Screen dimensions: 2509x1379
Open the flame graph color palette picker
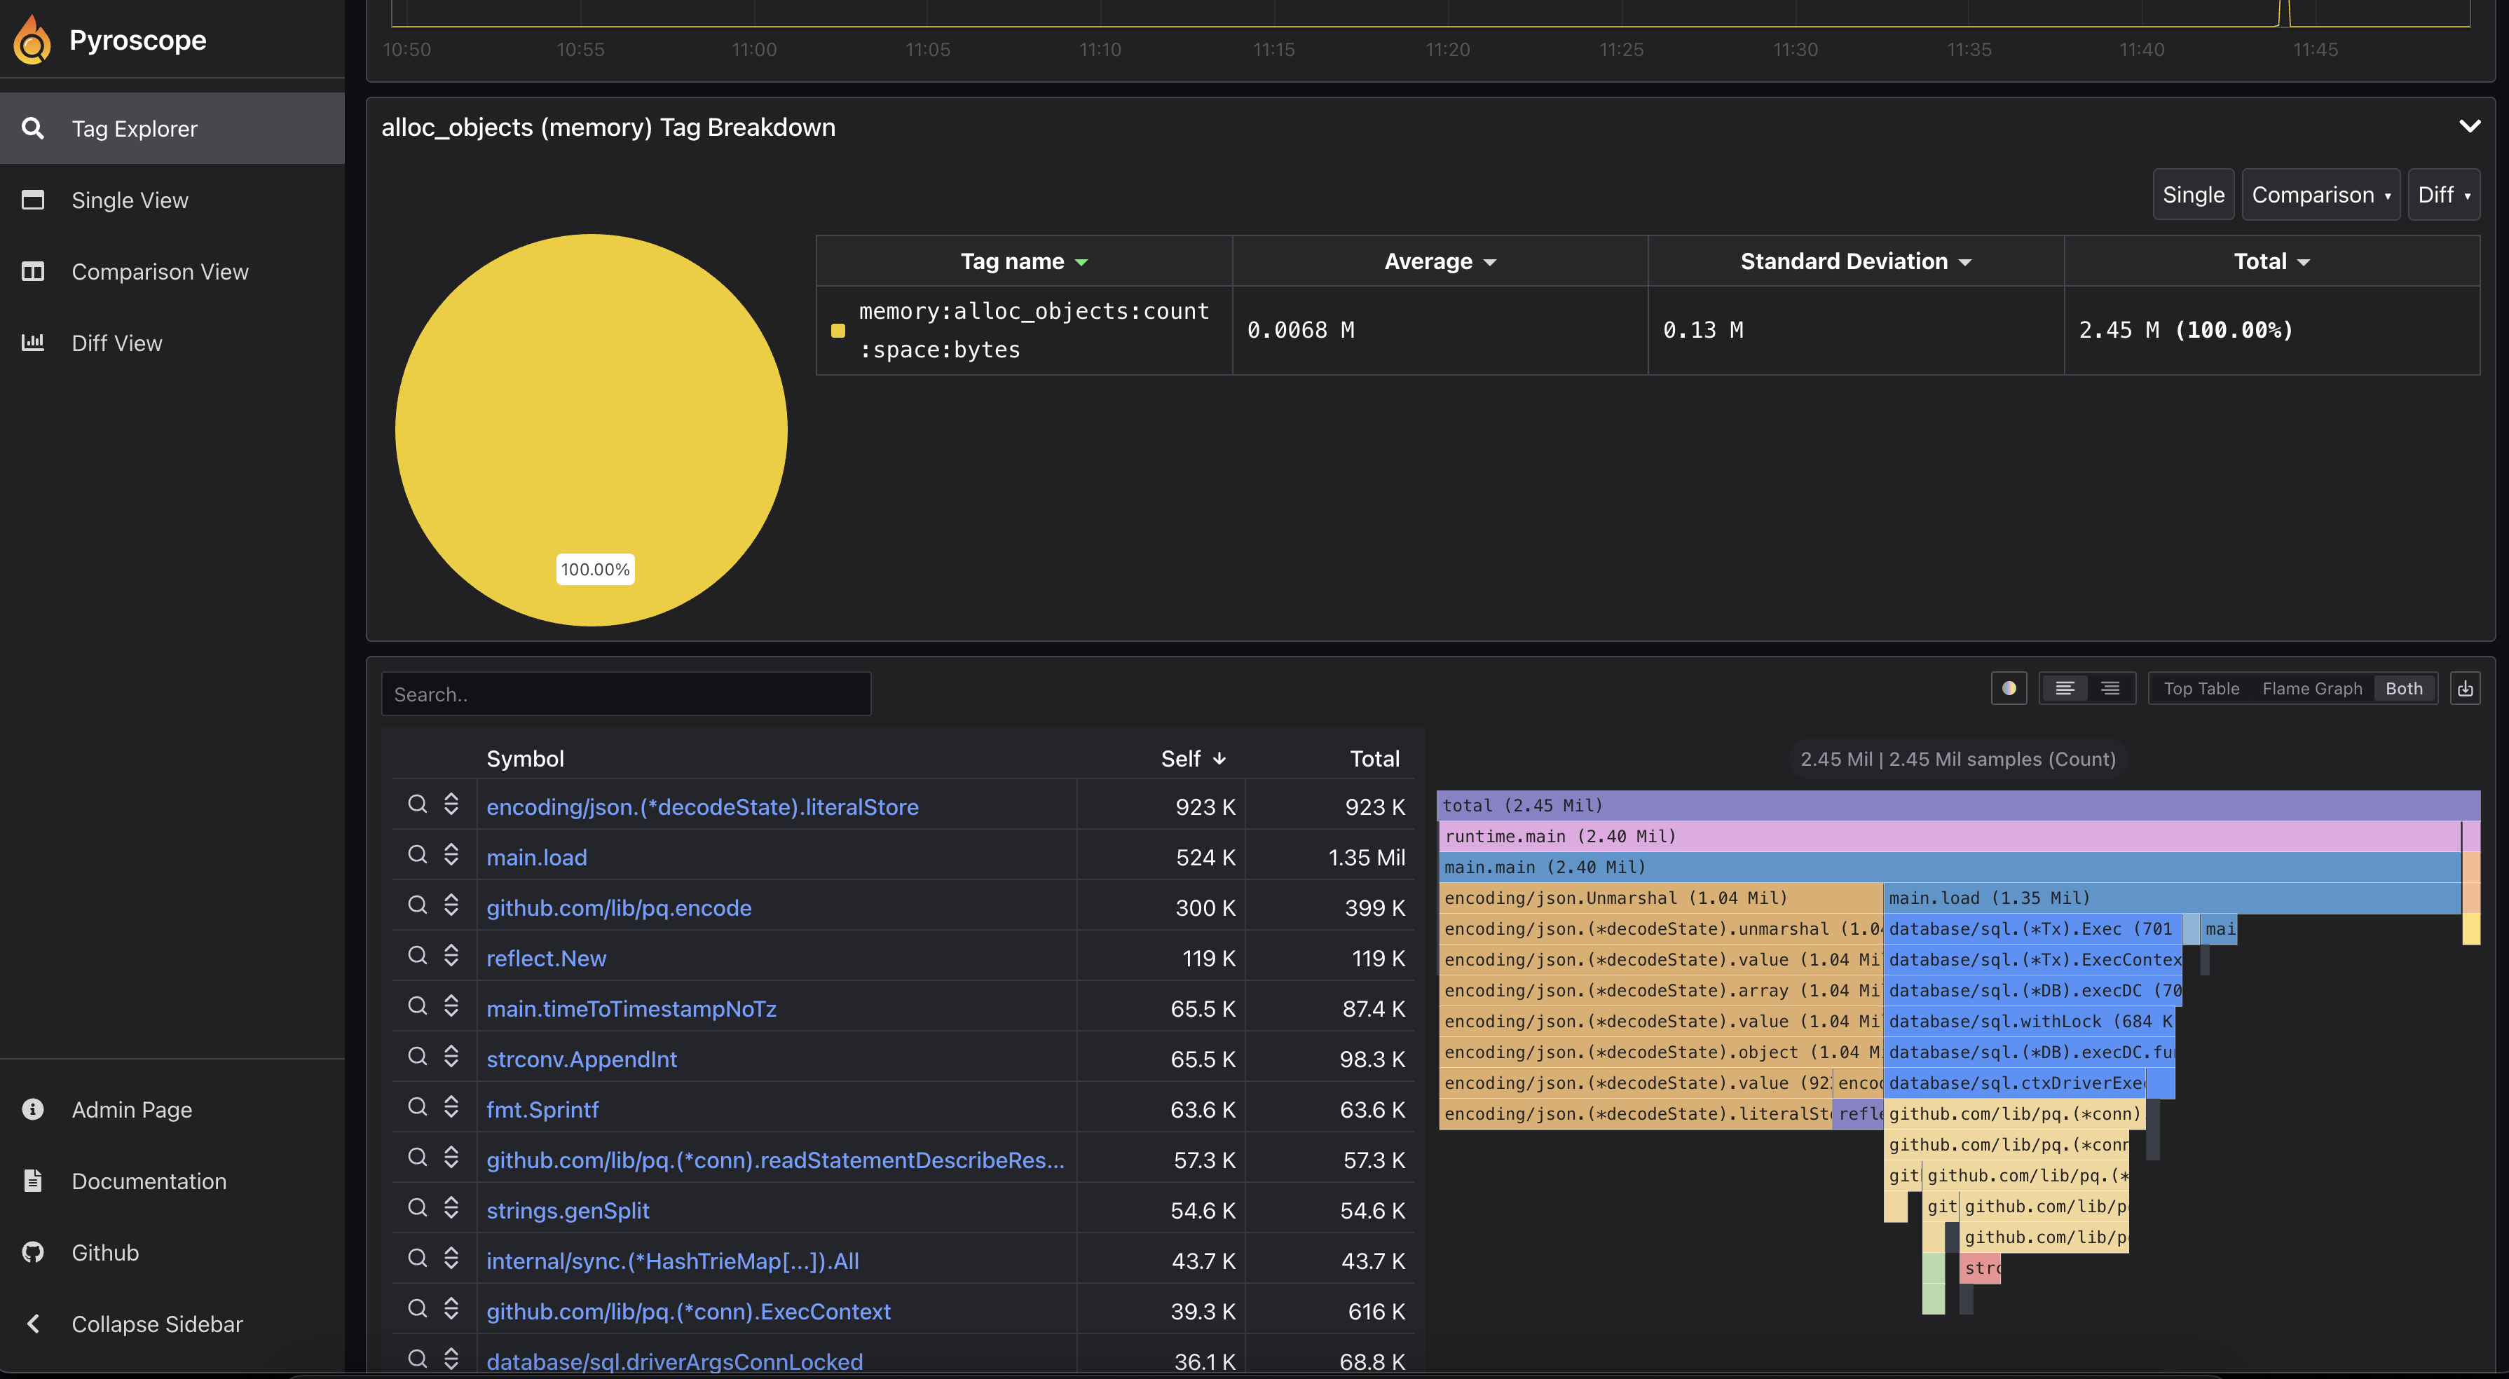2009,689
